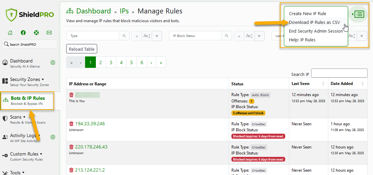Clear the IP Block Status filter with x button
Screen dimensions: 373x175
click(x=239, y=36)
